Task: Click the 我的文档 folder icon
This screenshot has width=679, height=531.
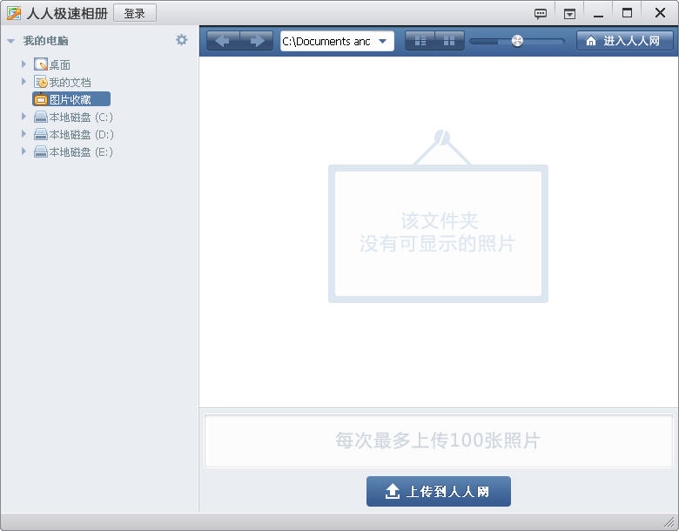Action: click(x=41, y=82)
